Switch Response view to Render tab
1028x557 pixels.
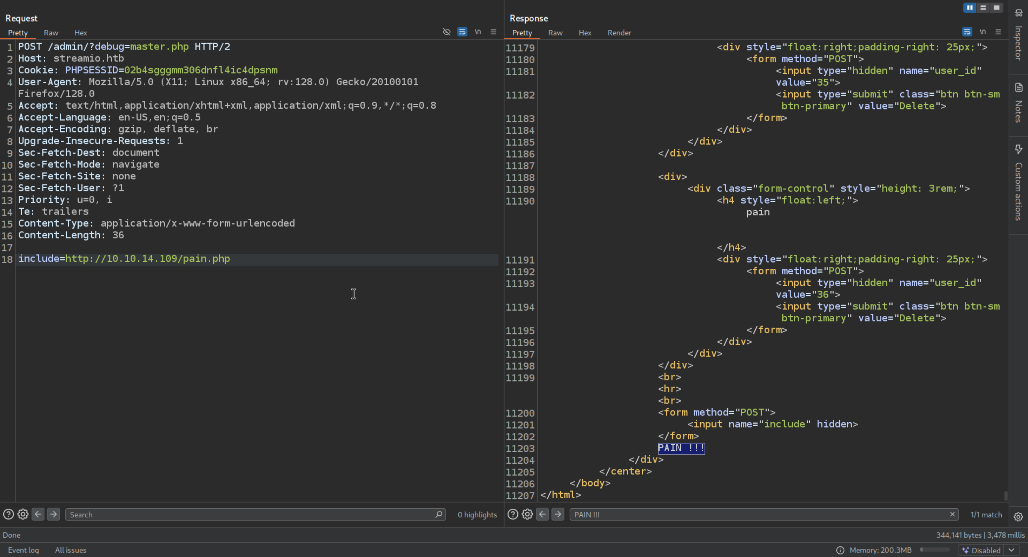[619, 33]
